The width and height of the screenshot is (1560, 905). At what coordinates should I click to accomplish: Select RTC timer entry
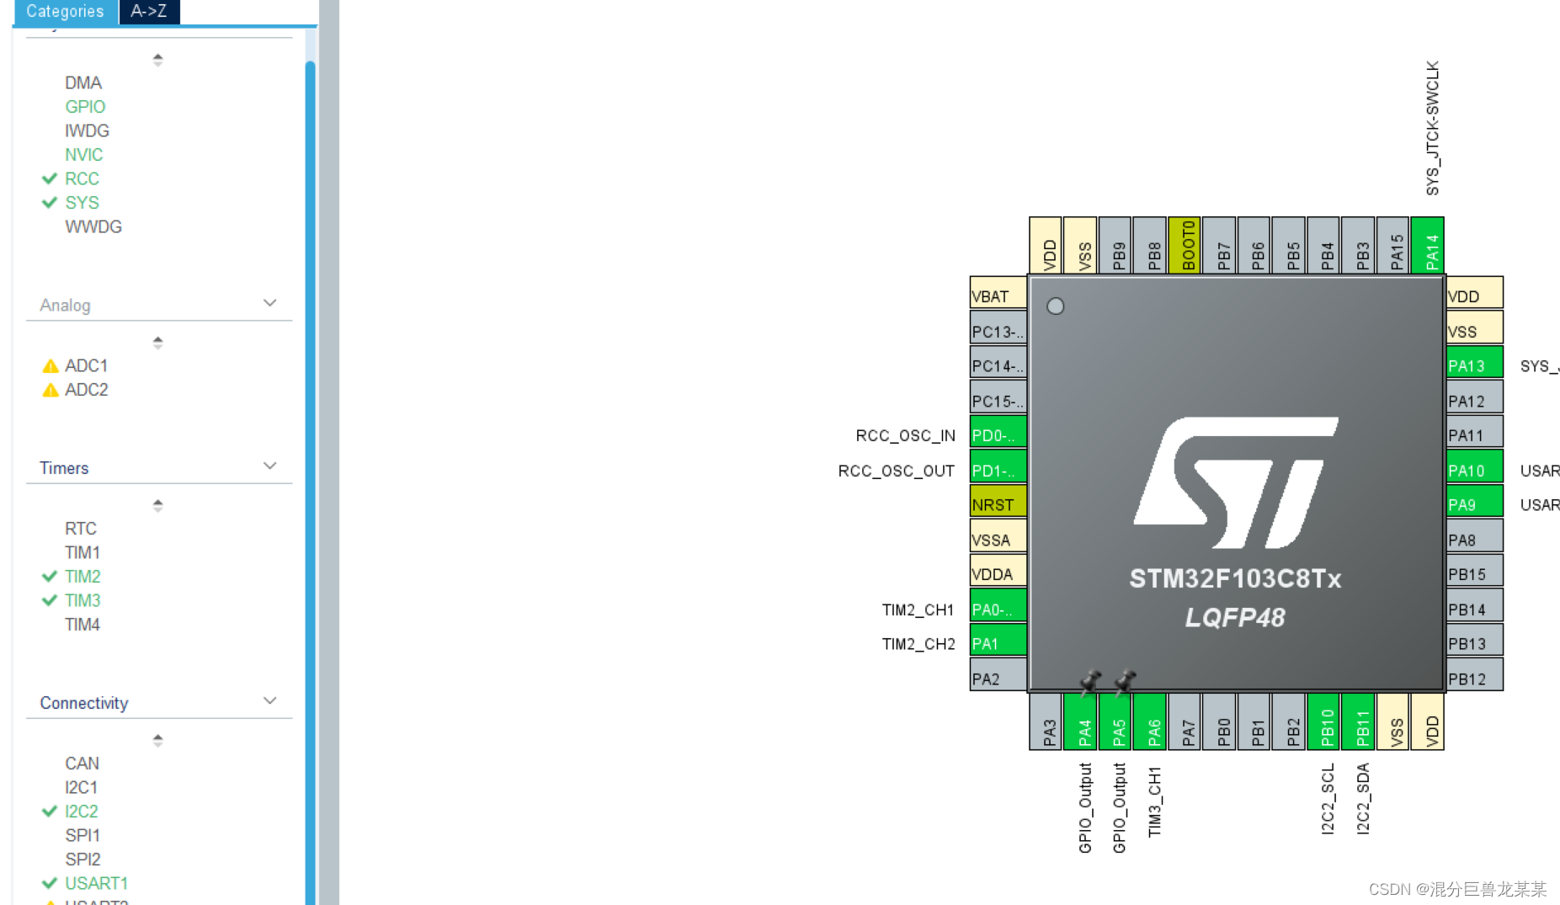(81, 529)
